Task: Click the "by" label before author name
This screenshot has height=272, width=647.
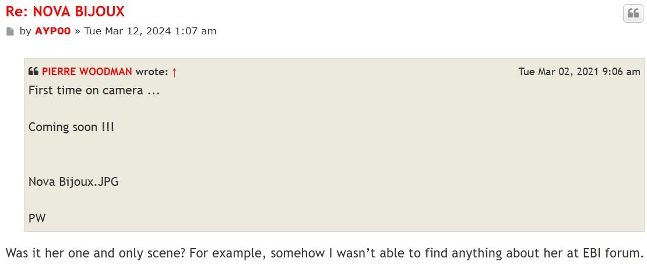Action: pos(25,31)
